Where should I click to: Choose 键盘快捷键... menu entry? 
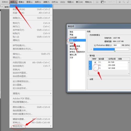point(31,119)
